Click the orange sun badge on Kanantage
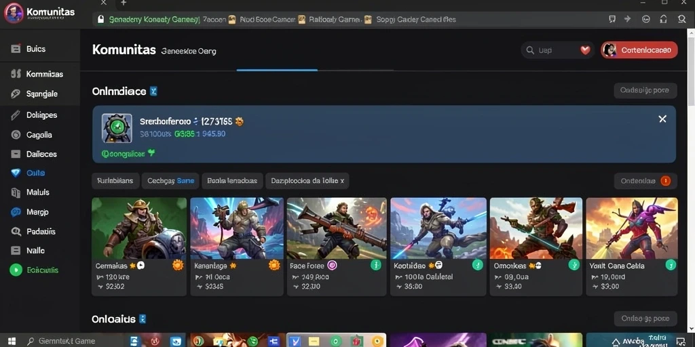 coord(274,265)
